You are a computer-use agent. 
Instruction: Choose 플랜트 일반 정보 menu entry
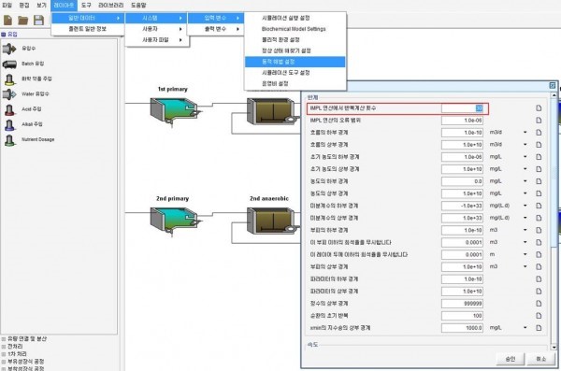point(88,29)
